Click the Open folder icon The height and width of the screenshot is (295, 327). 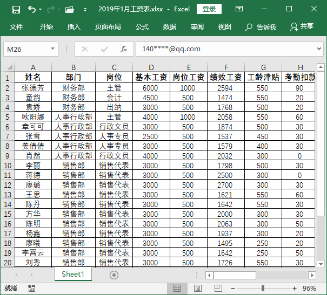[x=69, y=9]
